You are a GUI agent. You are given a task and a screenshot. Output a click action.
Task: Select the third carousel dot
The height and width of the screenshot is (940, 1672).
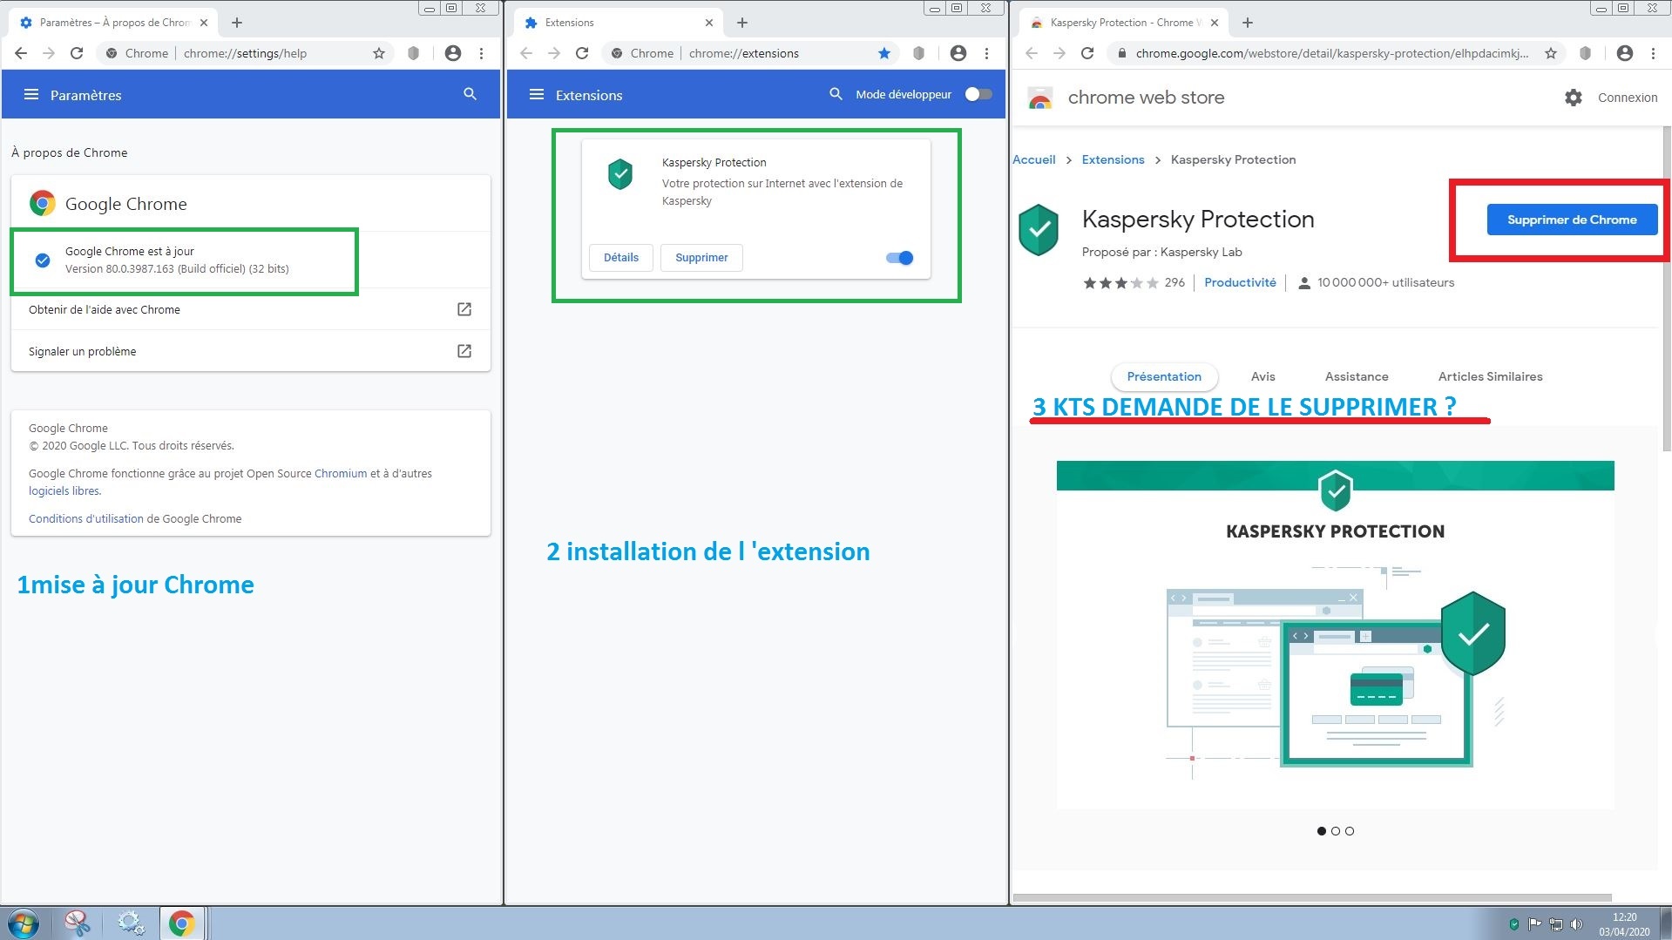point(1350,831)
